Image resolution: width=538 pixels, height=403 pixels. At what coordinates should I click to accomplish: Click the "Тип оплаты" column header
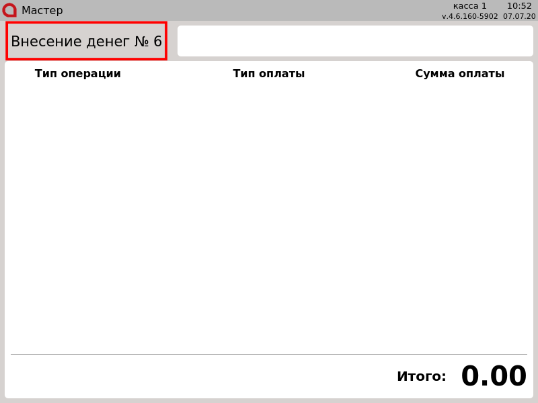pyautogui.click(x=269, y=74)
